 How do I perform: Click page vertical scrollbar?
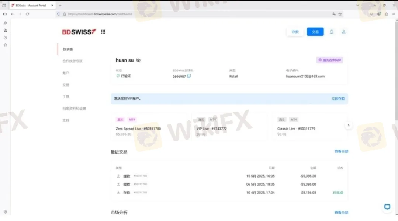pos(397,71)
